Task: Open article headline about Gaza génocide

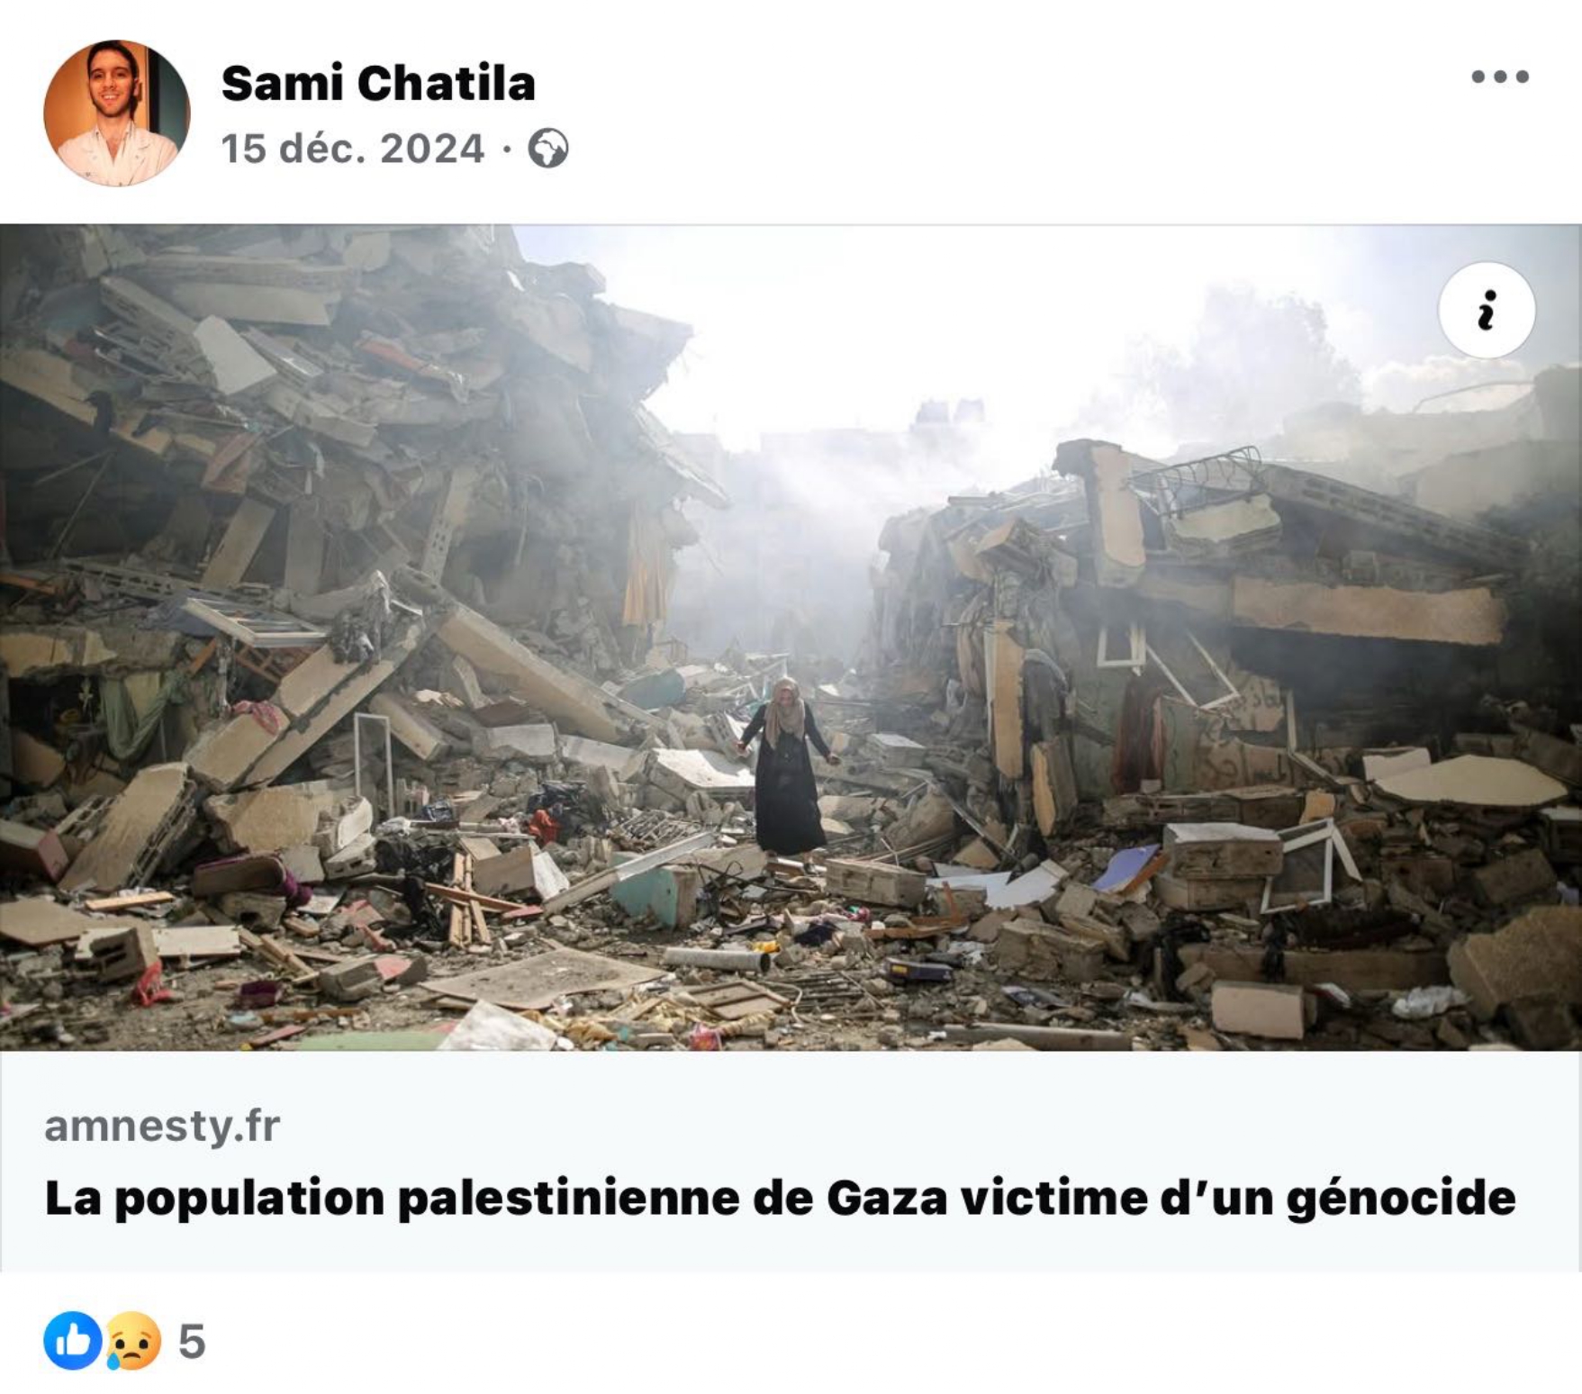Action: pos(780,1199)
